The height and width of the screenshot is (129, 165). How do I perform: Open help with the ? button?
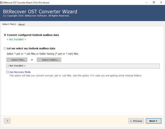pos(7,121)
